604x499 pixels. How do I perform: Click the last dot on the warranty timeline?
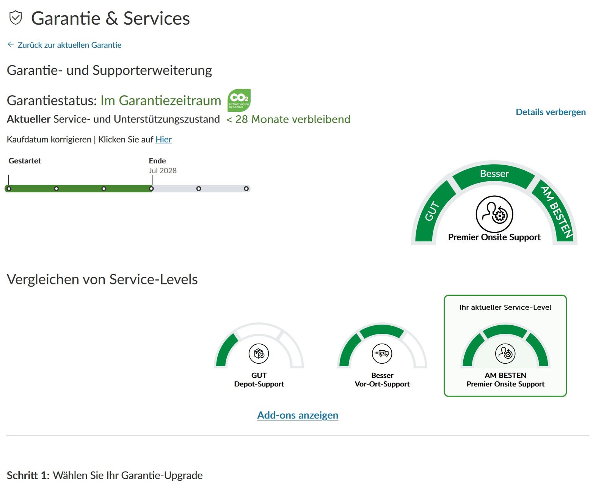click(246, 188)
